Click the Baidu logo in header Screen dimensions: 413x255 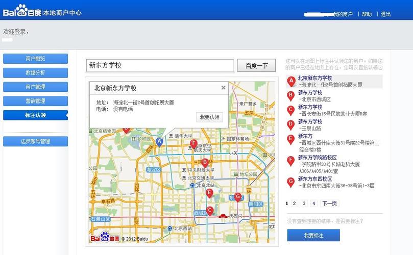(22, 11)
